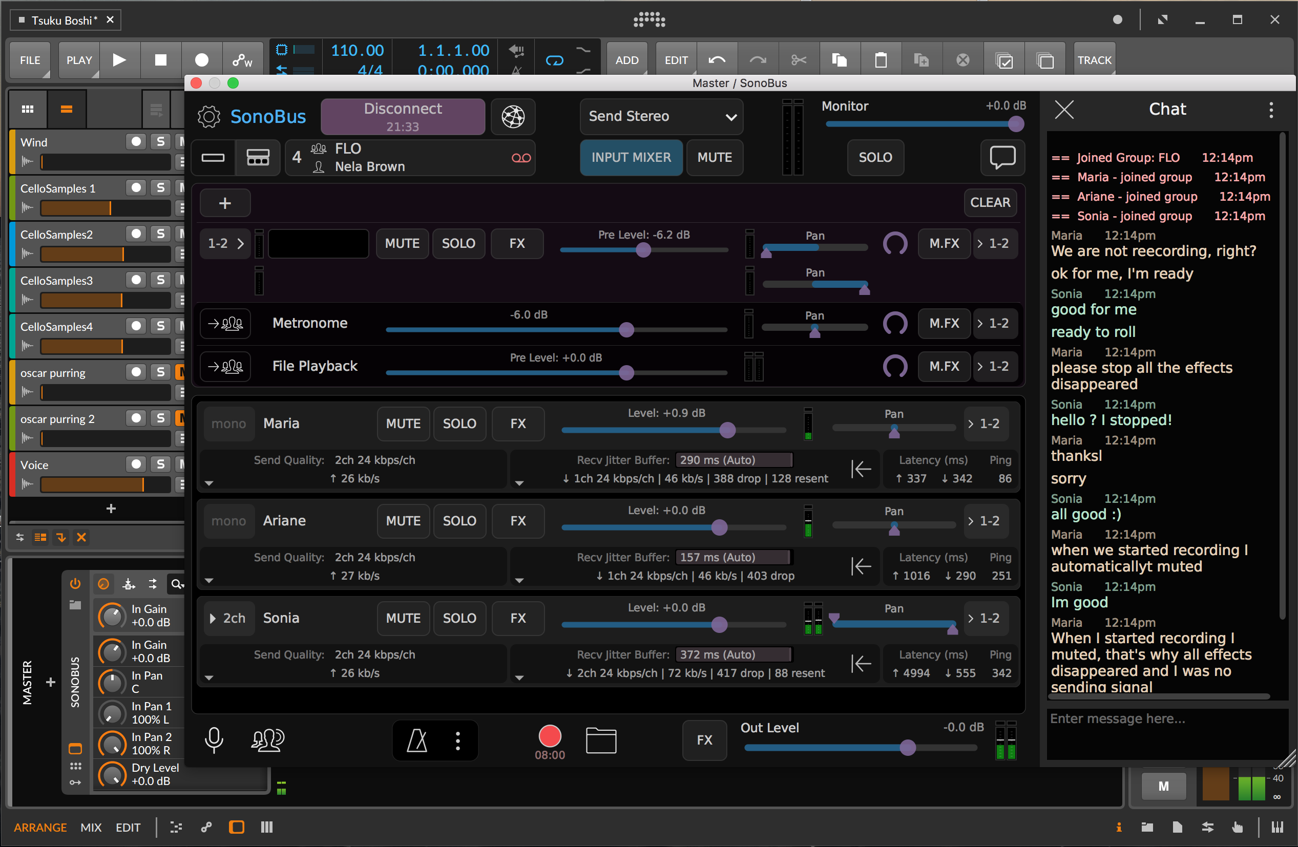Click the Out Level slider handle
This screenshot has width=1298, height=847.
[x=907, y=747]
